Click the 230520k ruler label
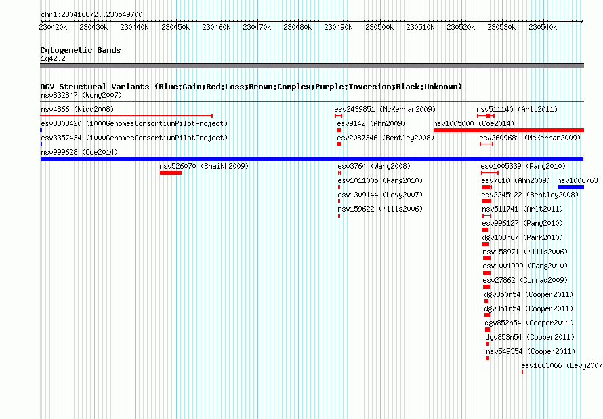Image resolution: width=603 pixels, height=419 pixels. point(461,27)
